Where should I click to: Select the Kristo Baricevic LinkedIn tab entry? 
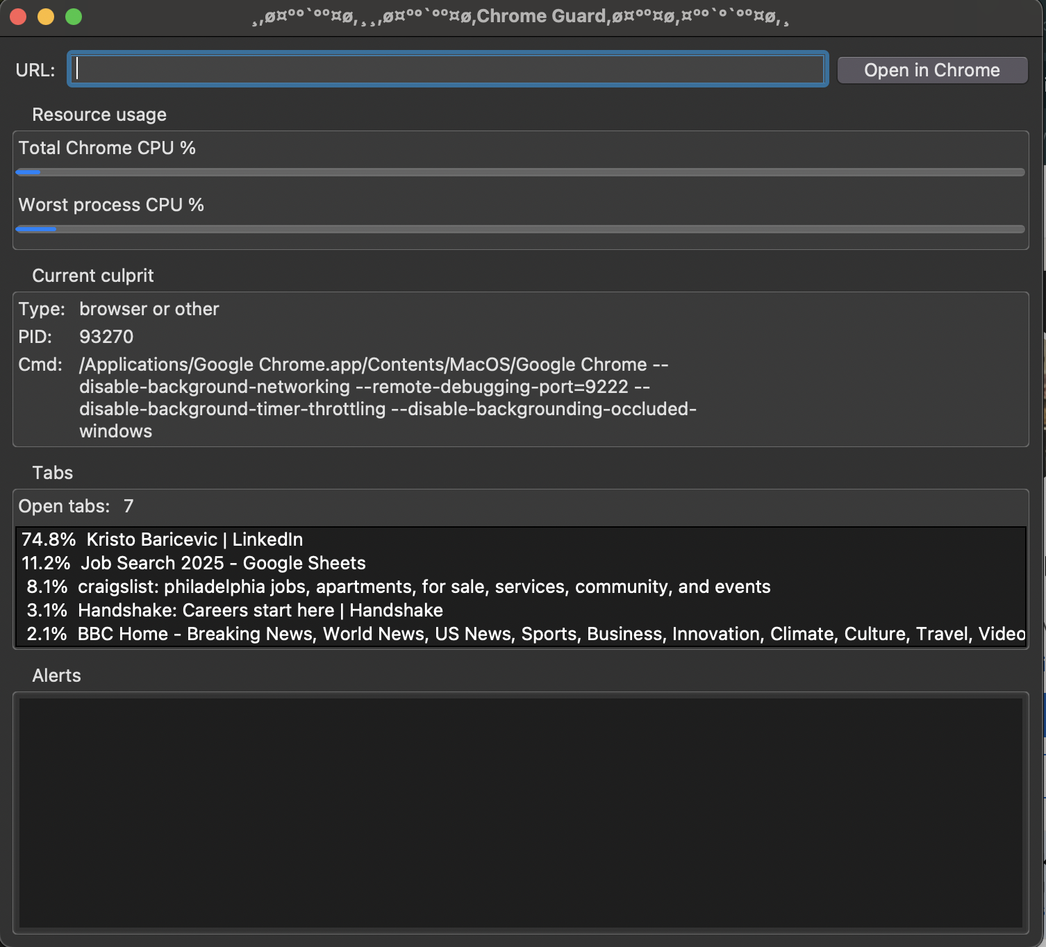tap(194, 539)
